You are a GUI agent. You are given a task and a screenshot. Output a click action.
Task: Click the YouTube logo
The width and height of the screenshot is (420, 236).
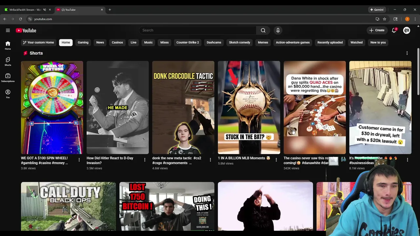point(26,30)
